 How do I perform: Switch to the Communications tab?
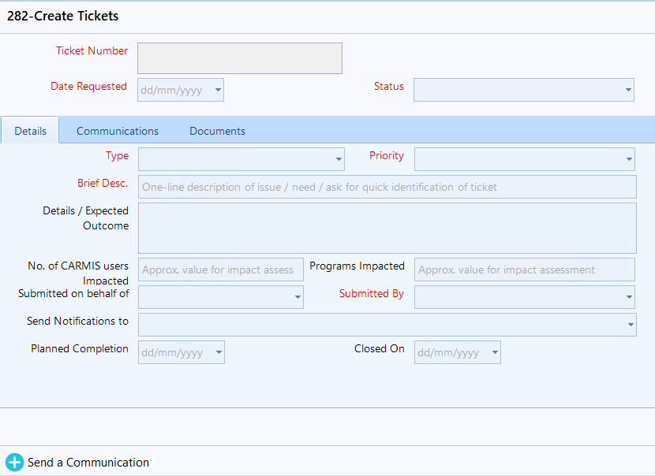coord(118,131)
